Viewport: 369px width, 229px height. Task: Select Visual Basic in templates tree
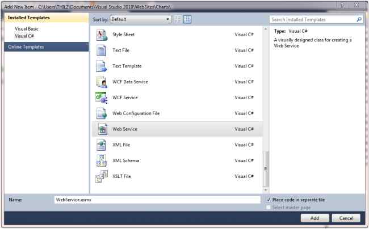tap(27, 29)
